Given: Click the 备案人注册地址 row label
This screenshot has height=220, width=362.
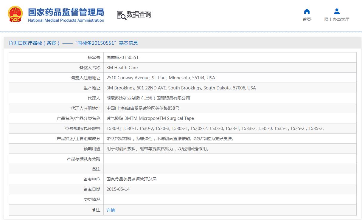Looking at the screenshot, I should pos(86,78).
